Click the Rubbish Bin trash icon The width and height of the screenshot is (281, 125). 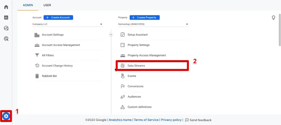click(37, 76)
